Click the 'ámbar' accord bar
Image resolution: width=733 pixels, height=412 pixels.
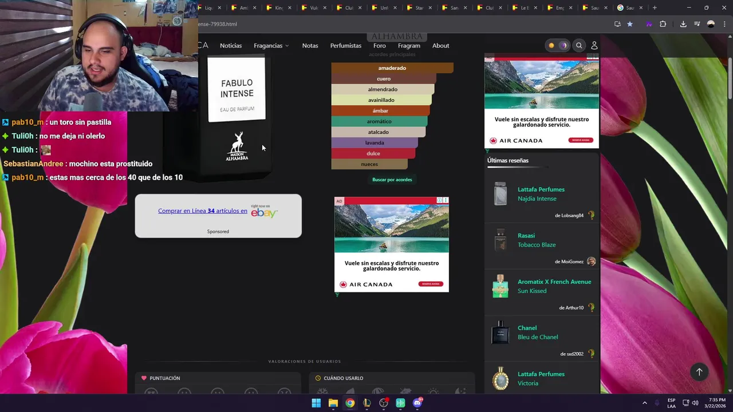click(x=380, y=111)
